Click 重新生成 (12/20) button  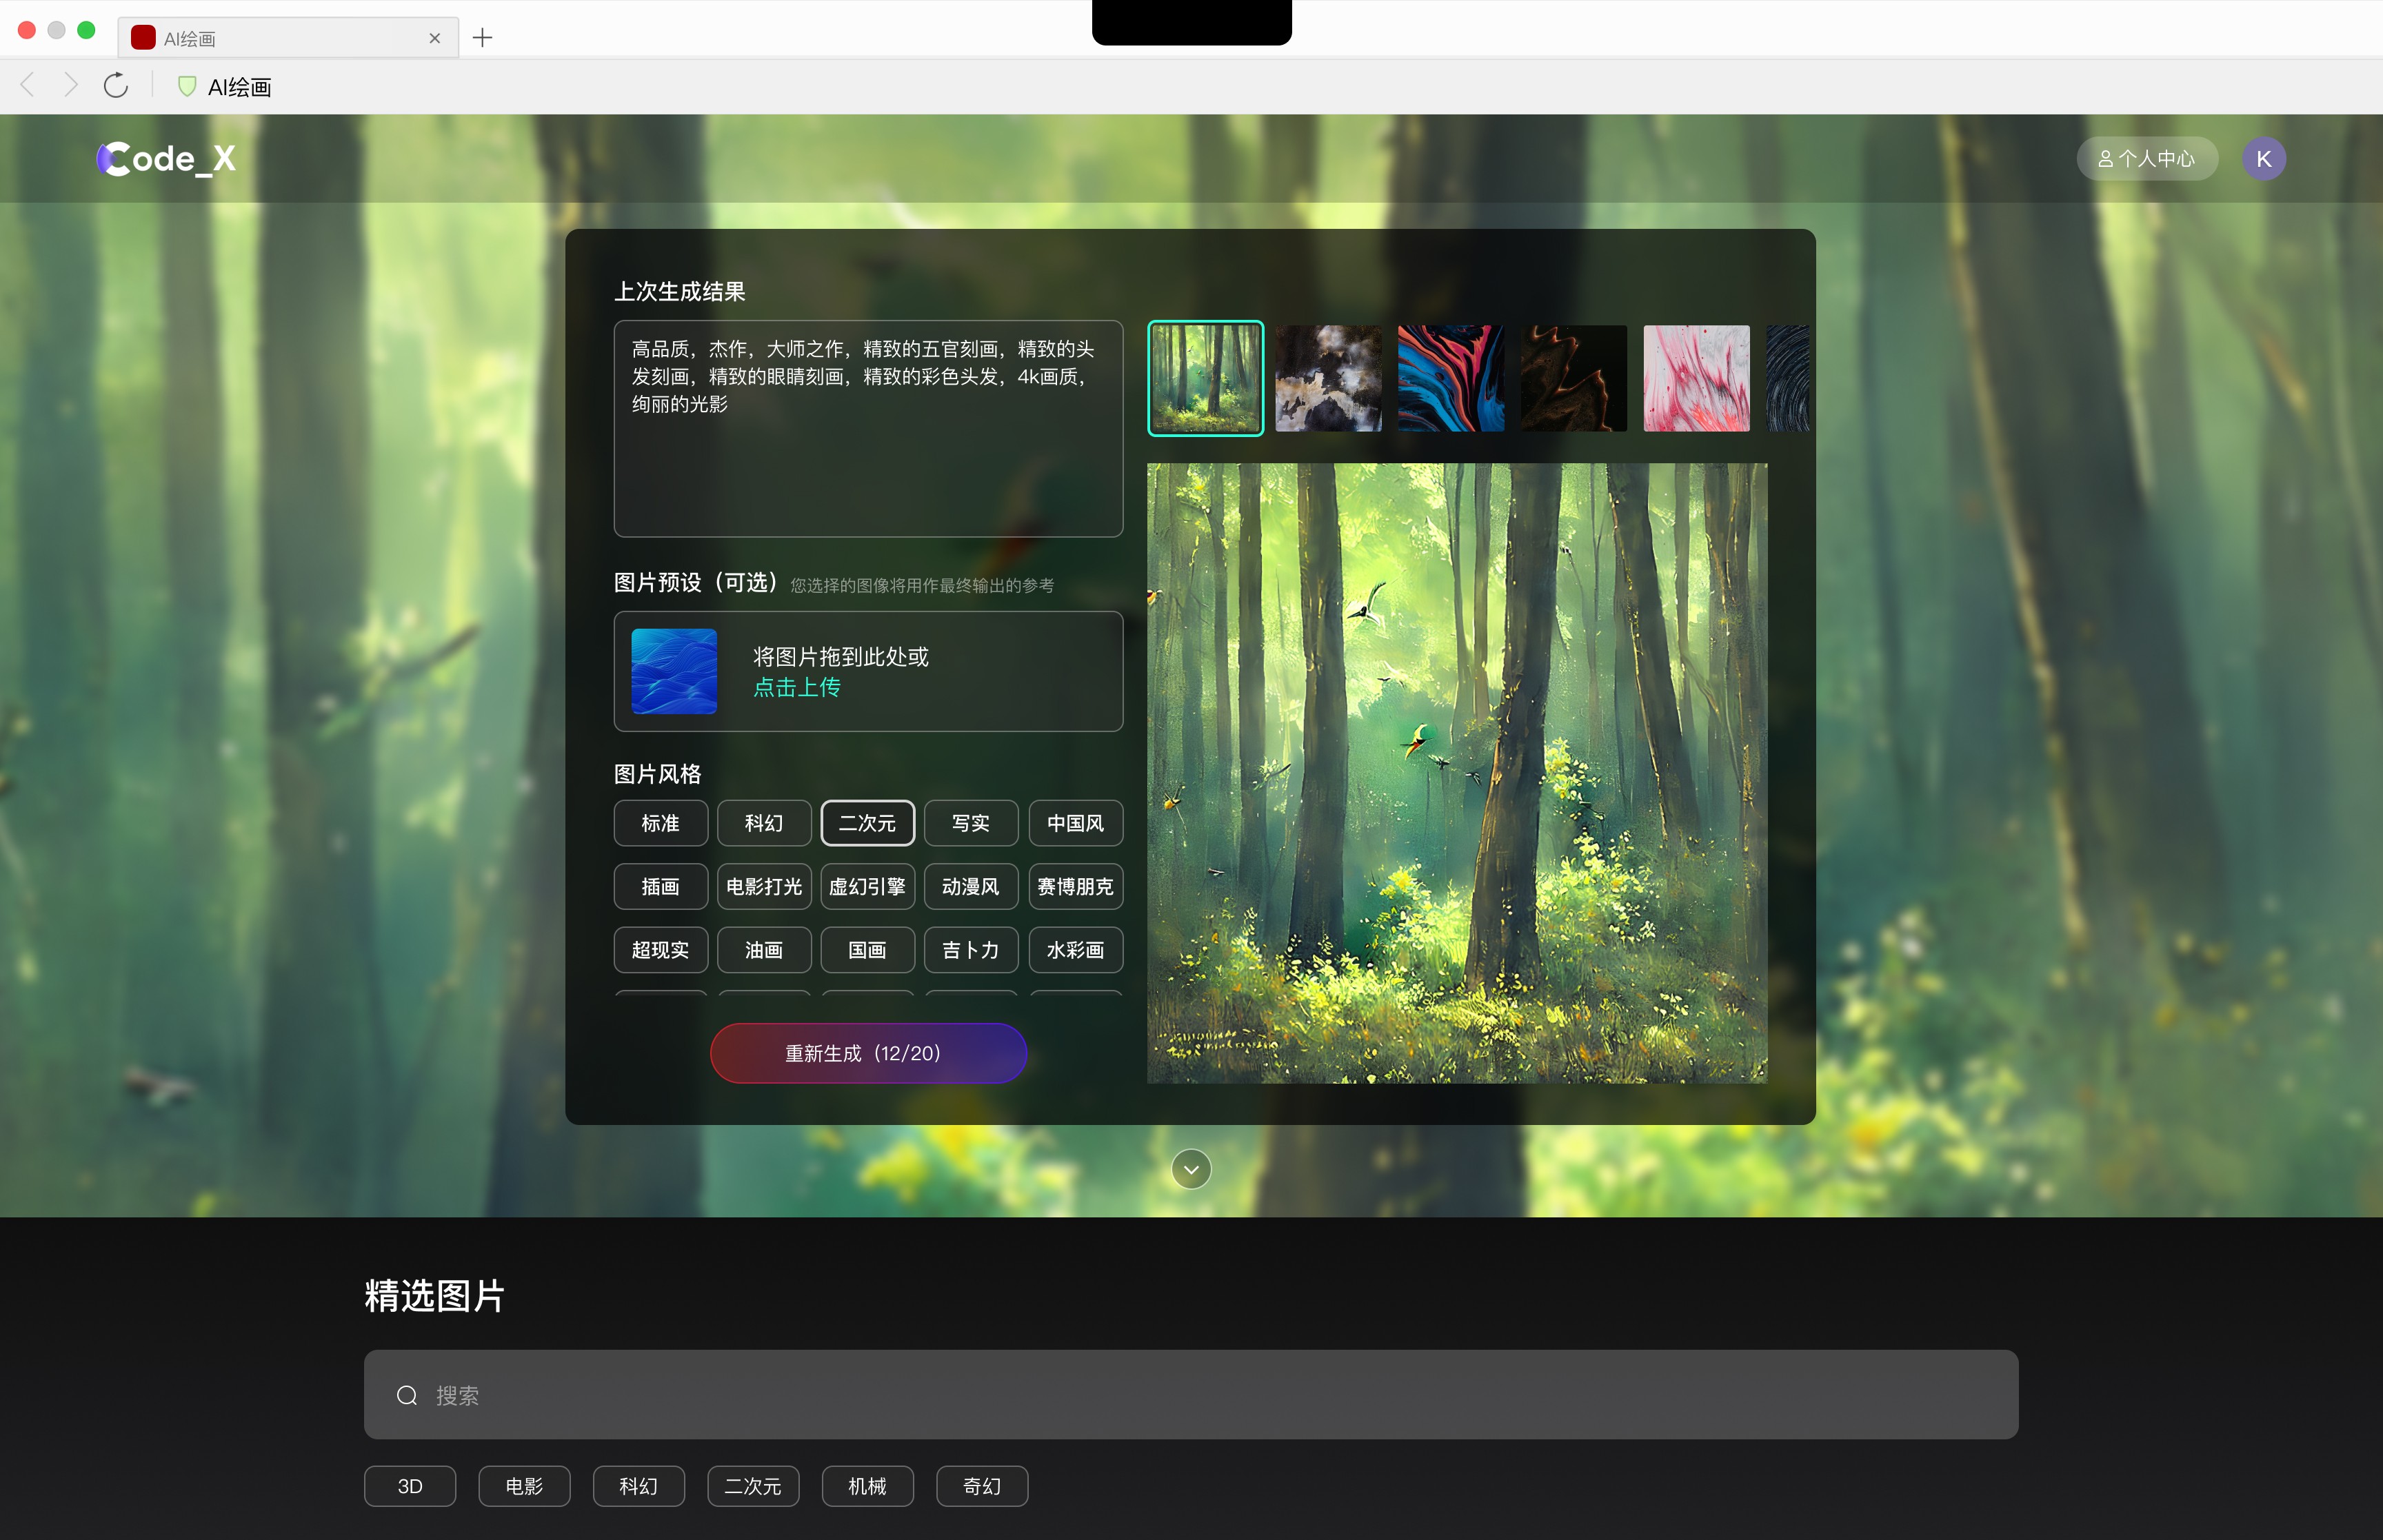pyautogui.click(x=868, y=1053)
